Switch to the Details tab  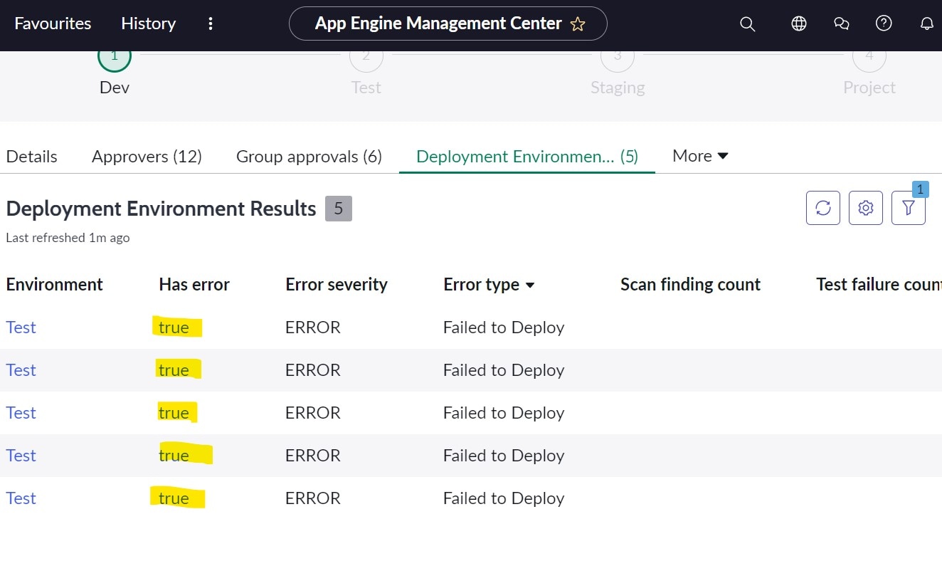31,156
